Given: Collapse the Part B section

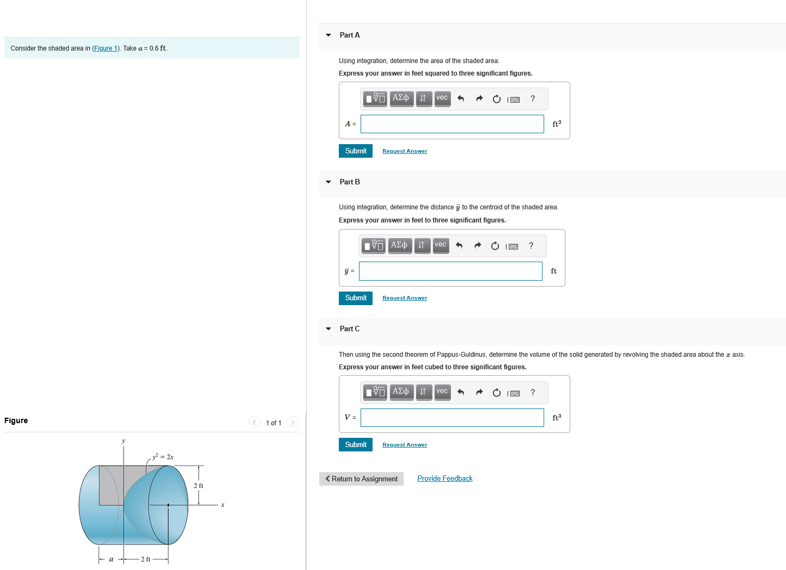Looking at the screenshot, I should [x=328, y=182].
